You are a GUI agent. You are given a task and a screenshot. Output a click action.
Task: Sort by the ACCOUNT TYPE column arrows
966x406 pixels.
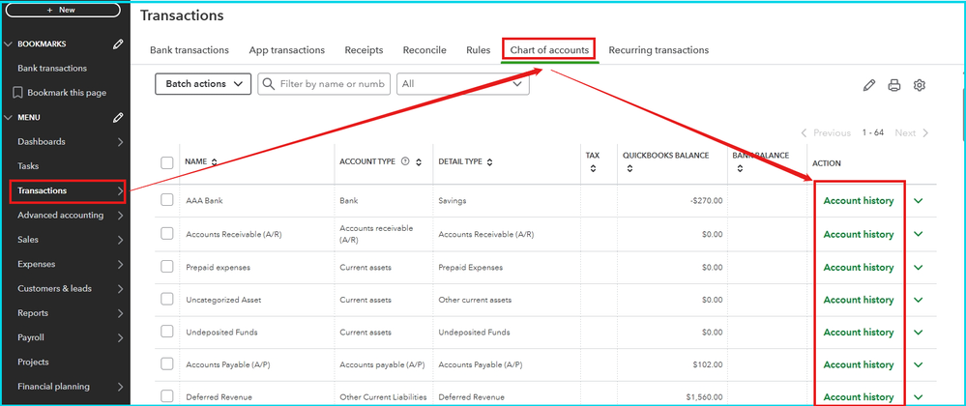(419, 162)
